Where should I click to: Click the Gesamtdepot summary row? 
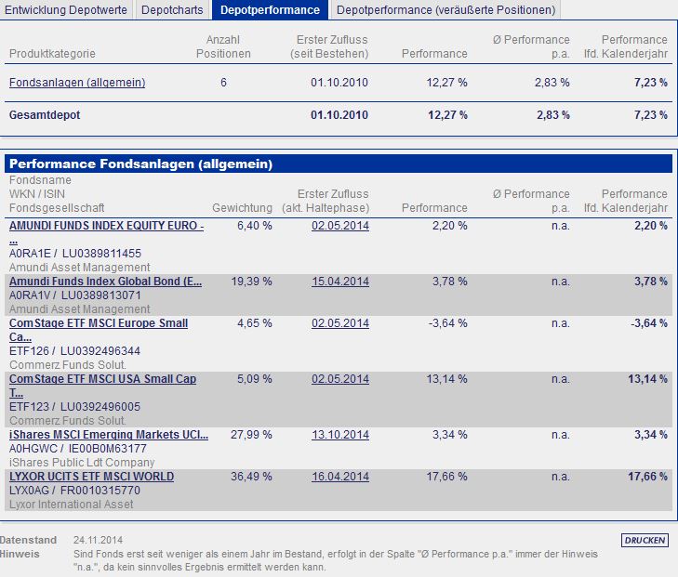pyautogui.click(x=339, y=115)
